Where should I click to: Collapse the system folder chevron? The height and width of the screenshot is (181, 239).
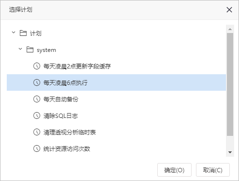click(x=20, y=49)
